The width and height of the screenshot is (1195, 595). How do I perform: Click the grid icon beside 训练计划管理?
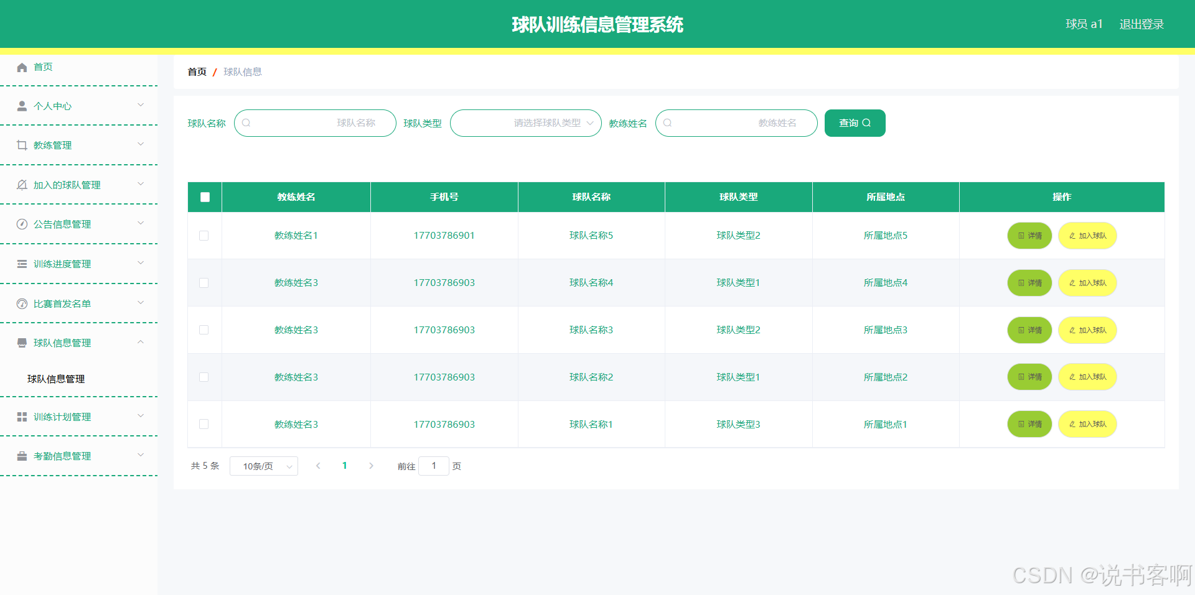coord(22,417)
